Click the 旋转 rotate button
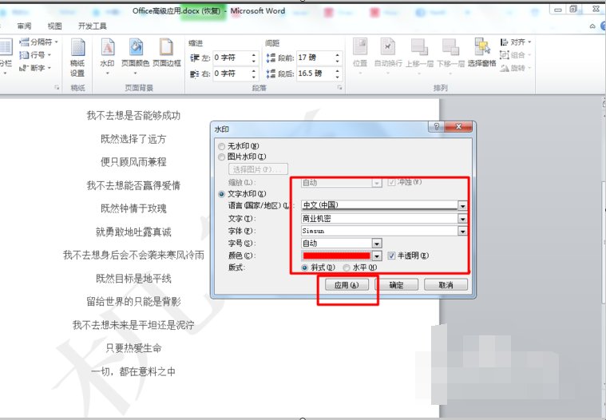The height and width of the screenshot is (420, 606). pyautogui.click(x=514, y=68)
